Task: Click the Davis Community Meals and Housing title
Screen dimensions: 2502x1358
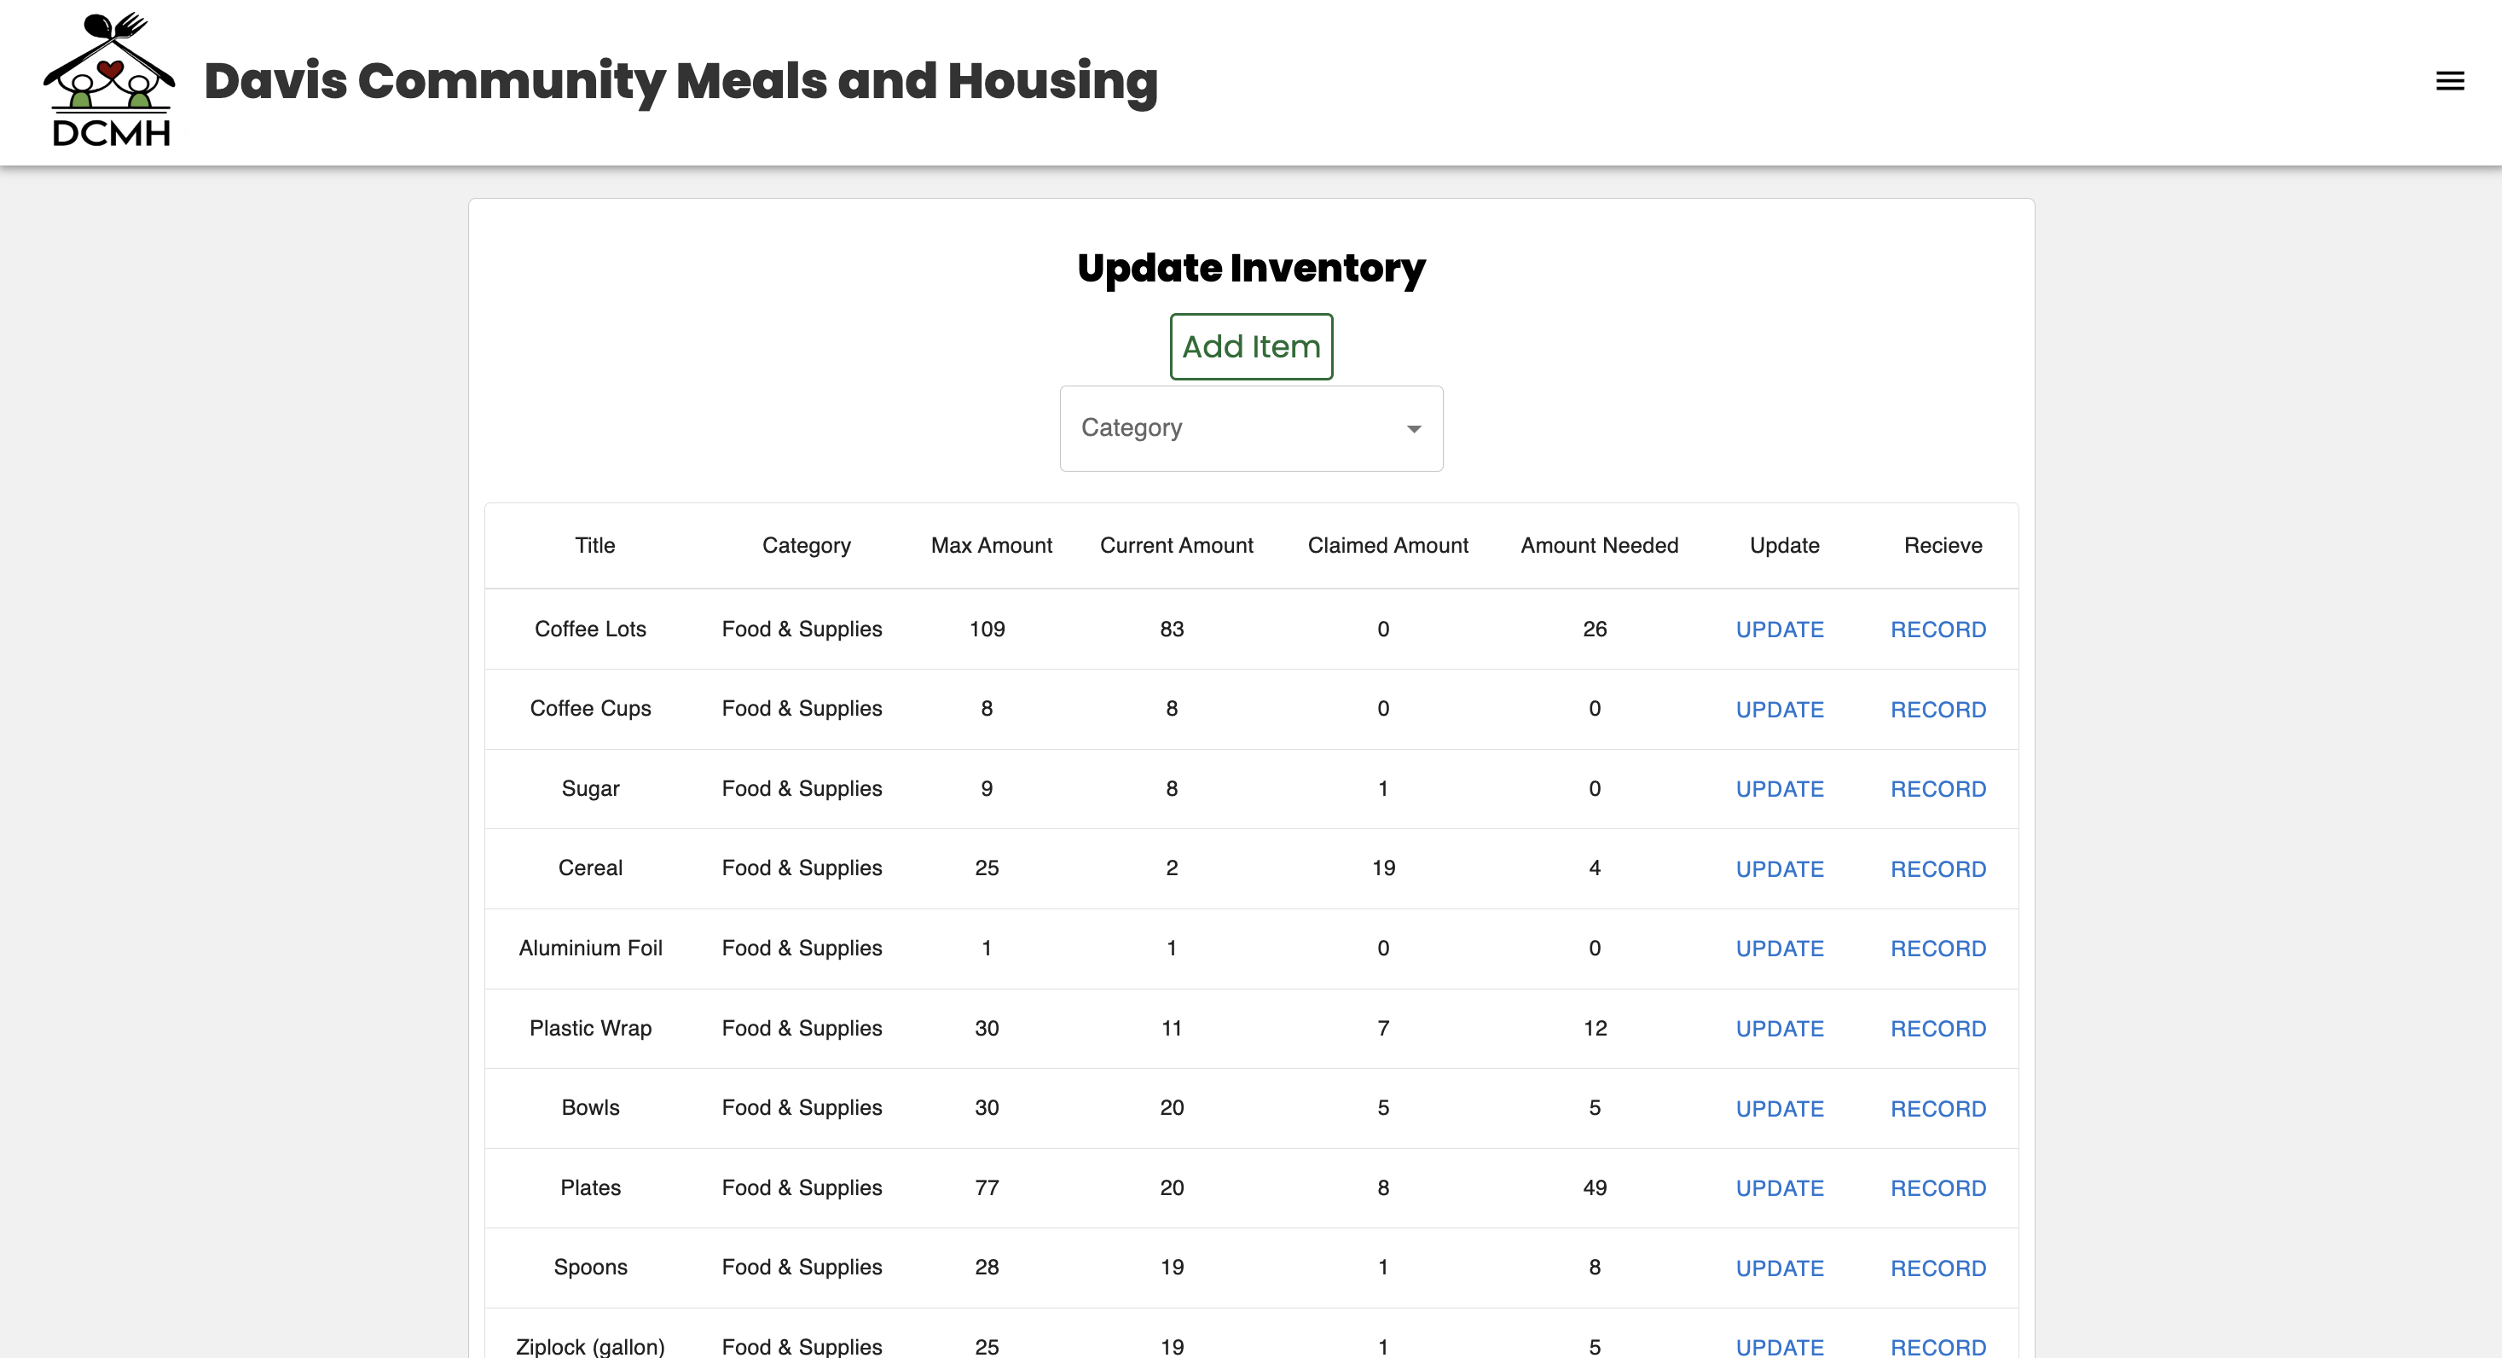Action: (x=680, y=81)
